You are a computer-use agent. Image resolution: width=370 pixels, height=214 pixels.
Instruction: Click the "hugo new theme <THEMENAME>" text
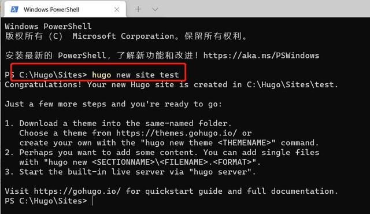208,143
